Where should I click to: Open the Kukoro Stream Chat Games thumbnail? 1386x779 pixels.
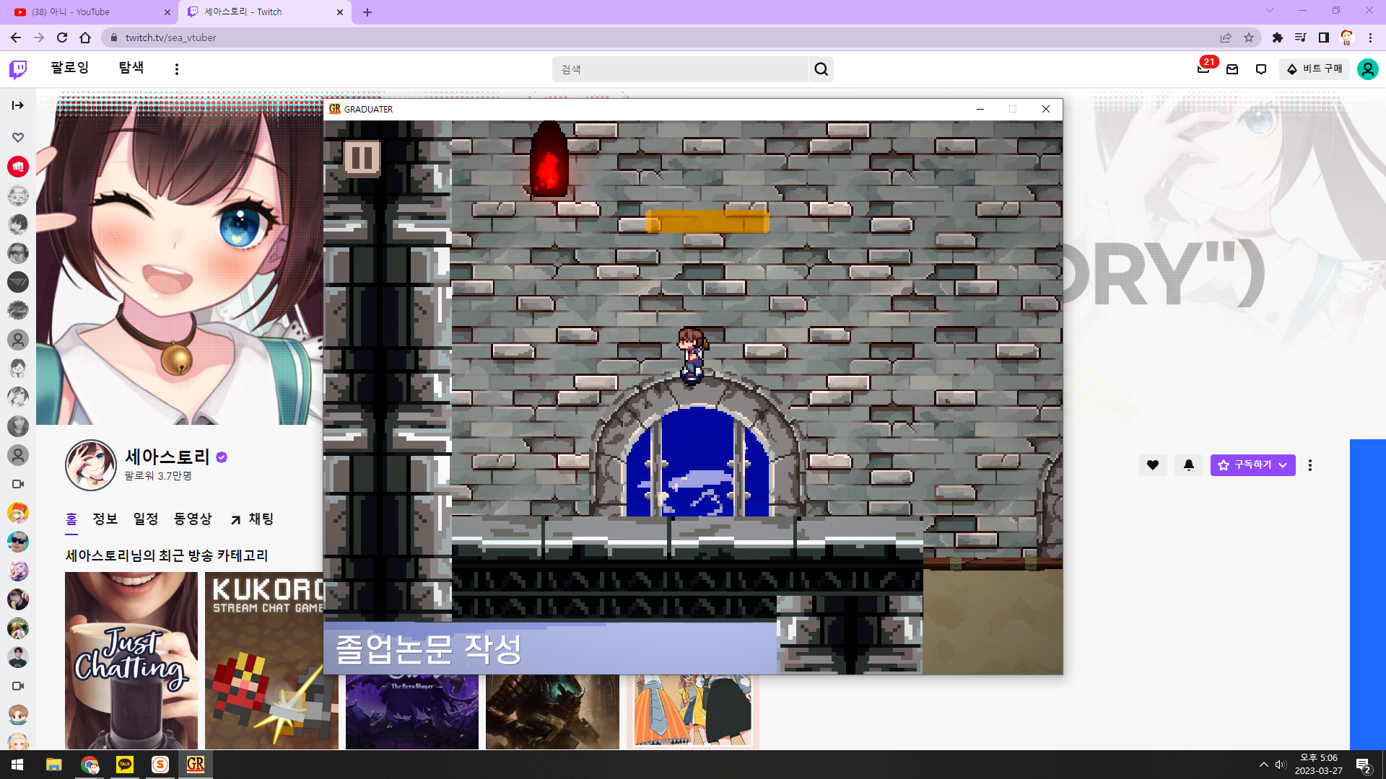click(x=264, y=660)
